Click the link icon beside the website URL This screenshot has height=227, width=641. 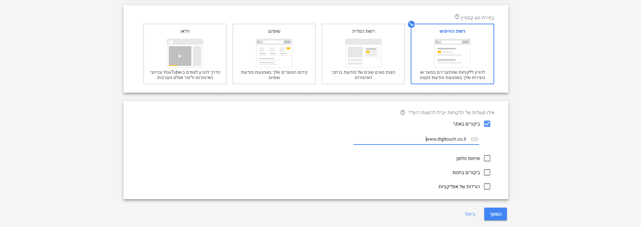[474, 139]
